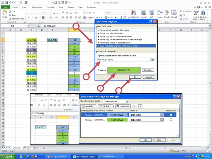Image resolution: width=212 pixels, height=159 pixels.
Task: Click the green AaBbCcYyZz preview in Edit Formatting Rule
Action: coord(124,70)
